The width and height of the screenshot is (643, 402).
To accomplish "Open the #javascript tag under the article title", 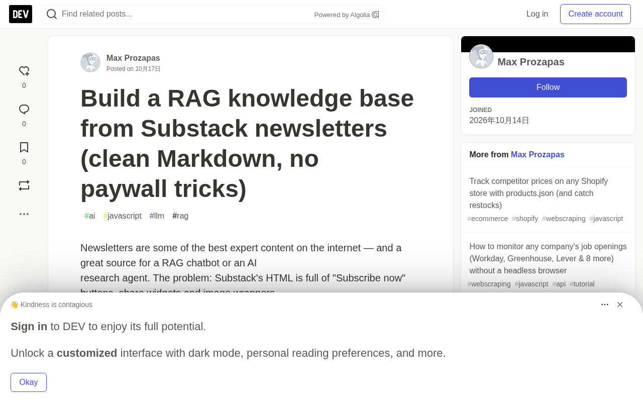I will click(122, 216).
